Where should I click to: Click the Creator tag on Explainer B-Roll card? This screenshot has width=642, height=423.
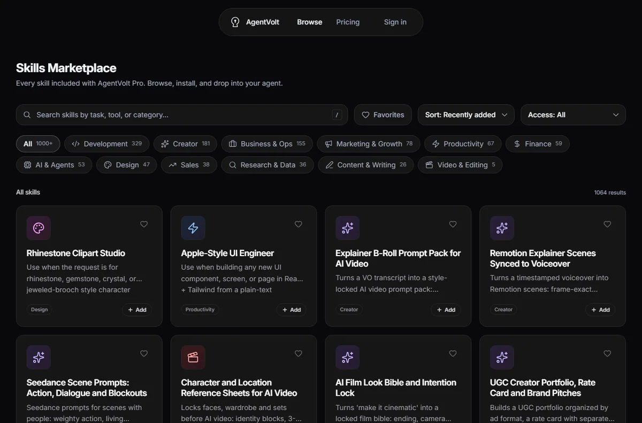[349, 310]
